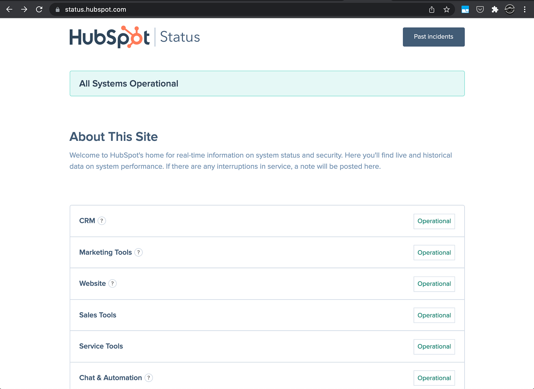This screenshot has height=389, width=534.
Task: Click the Marketing Tools Operational badge
Action: [x=434, y=253]
